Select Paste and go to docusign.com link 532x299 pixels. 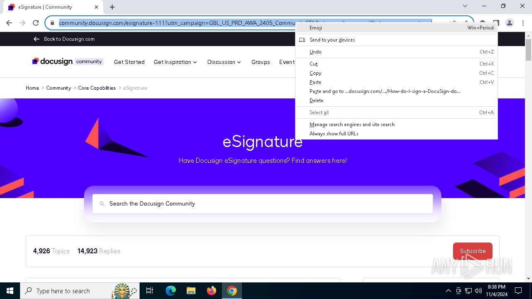(397, 91)
